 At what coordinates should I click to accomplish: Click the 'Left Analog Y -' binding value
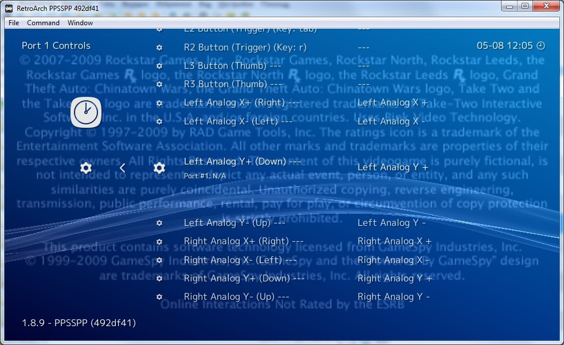click(391, 223)
